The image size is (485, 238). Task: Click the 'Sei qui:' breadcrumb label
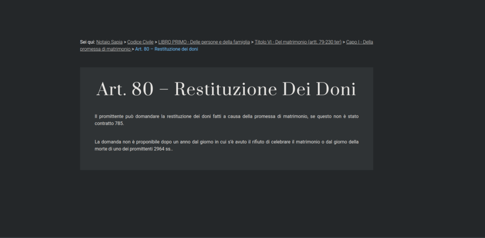point(88,42)
